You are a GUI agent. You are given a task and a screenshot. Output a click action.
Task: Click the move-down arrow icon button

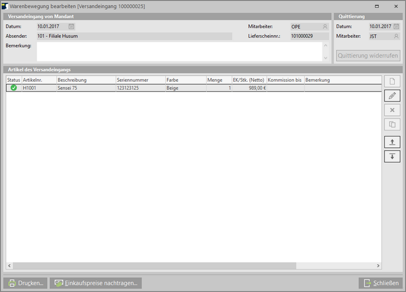tap(392, 156)
